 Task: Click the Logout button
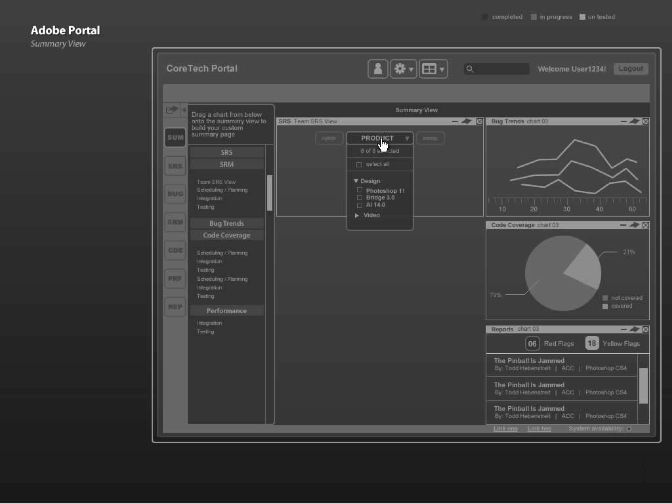click(x=631, y=69)
